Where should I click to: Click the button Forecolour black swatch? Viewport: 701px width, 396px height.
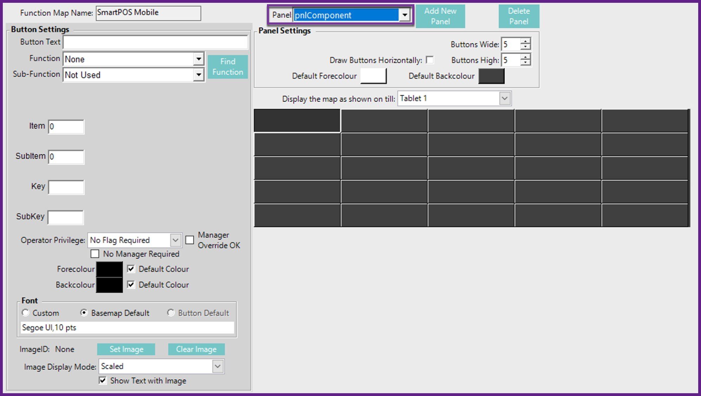[x=110, y=269]
